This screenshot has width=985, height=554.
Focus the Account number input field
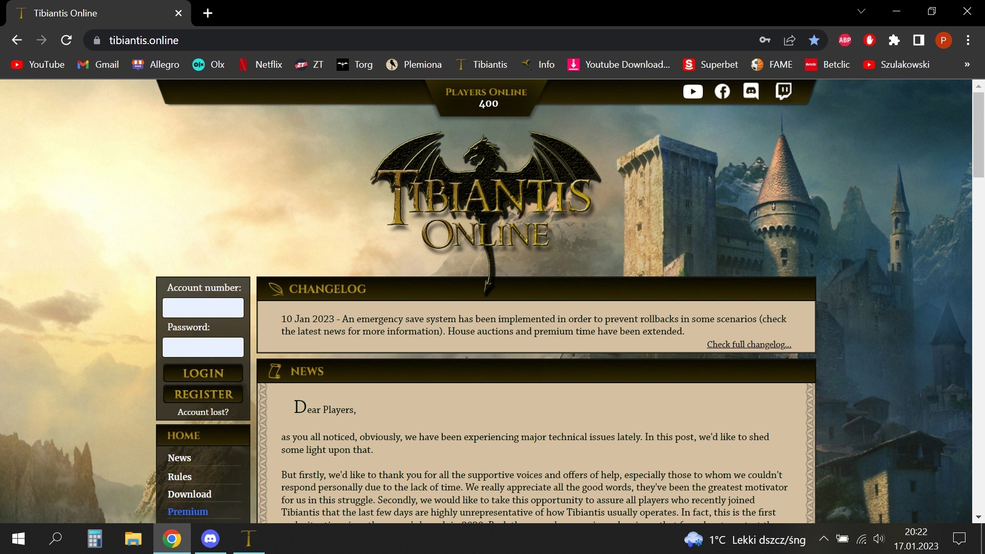[203, 308]
